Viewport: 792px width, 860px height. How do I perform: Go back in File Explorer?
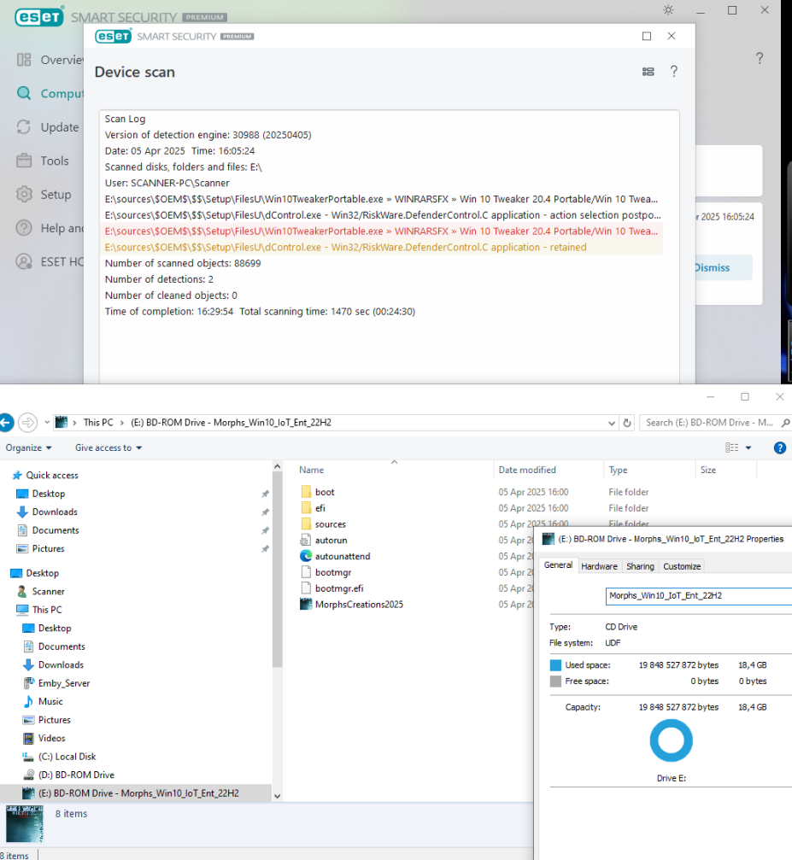(x=6, y=423)
